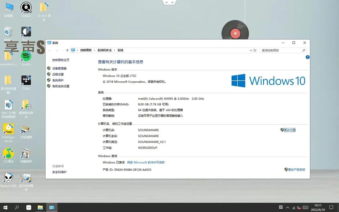Show hidden system tray icons chevron
Viewport: 339px width, 212px height.
click(288, 208)
